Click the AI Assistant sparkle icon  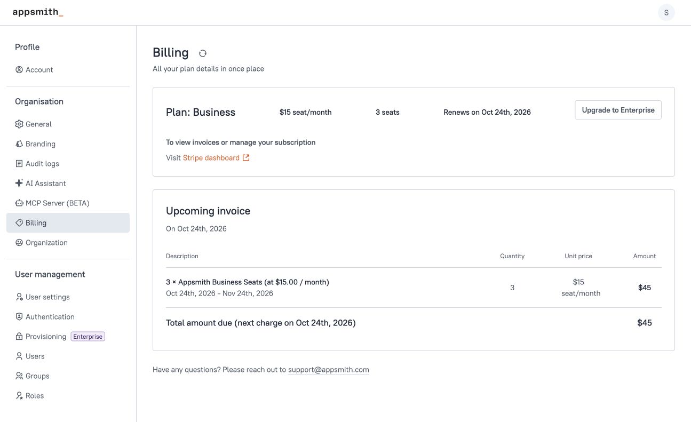[19, 184]
